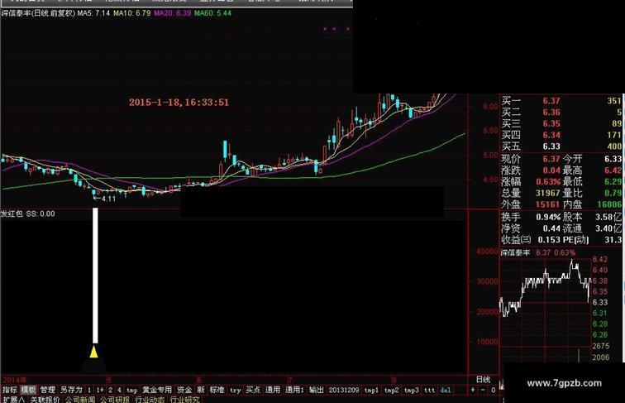
Task: Click the PE(动) 31.3 value
Action: tap(613, 240)
